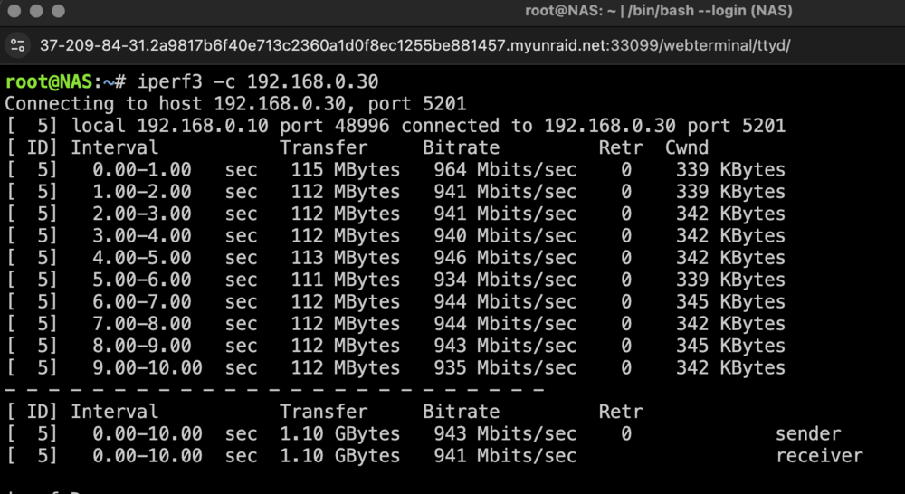This screenshot has width=905, height=494.
Task: Click the sender label in summary
Action: [x=808, y=433]
